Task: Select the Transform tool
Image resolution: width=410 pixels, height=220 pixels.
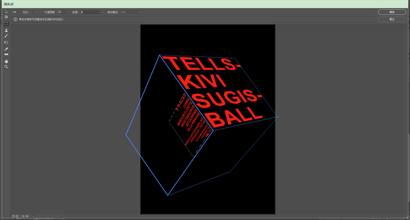Action: click(6, 42)
